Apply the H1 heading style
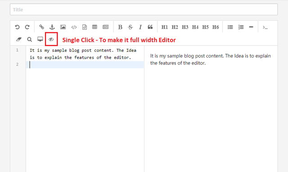Viewport: 288px width, 172px height. 165,27
